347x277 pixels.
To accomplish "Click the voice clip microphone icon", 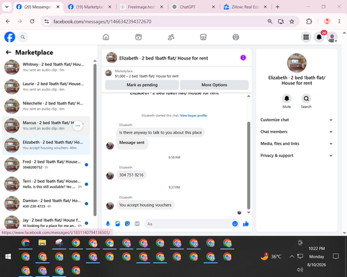I will (108, 224).
